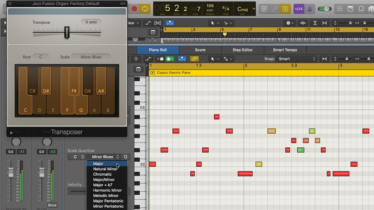
Task: Toggle the 1234 count-in button
Action: point(298,8)
